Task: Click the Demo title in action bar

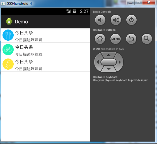Action: pyautogui.click(x=21, y=22)
